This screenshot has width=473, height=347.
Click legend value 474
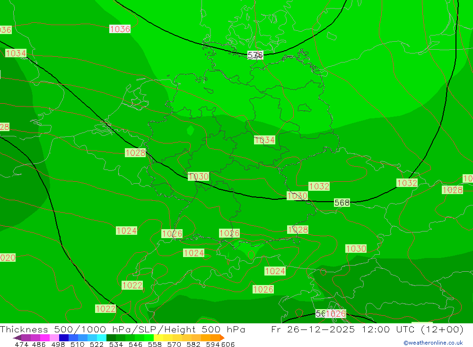21,344
